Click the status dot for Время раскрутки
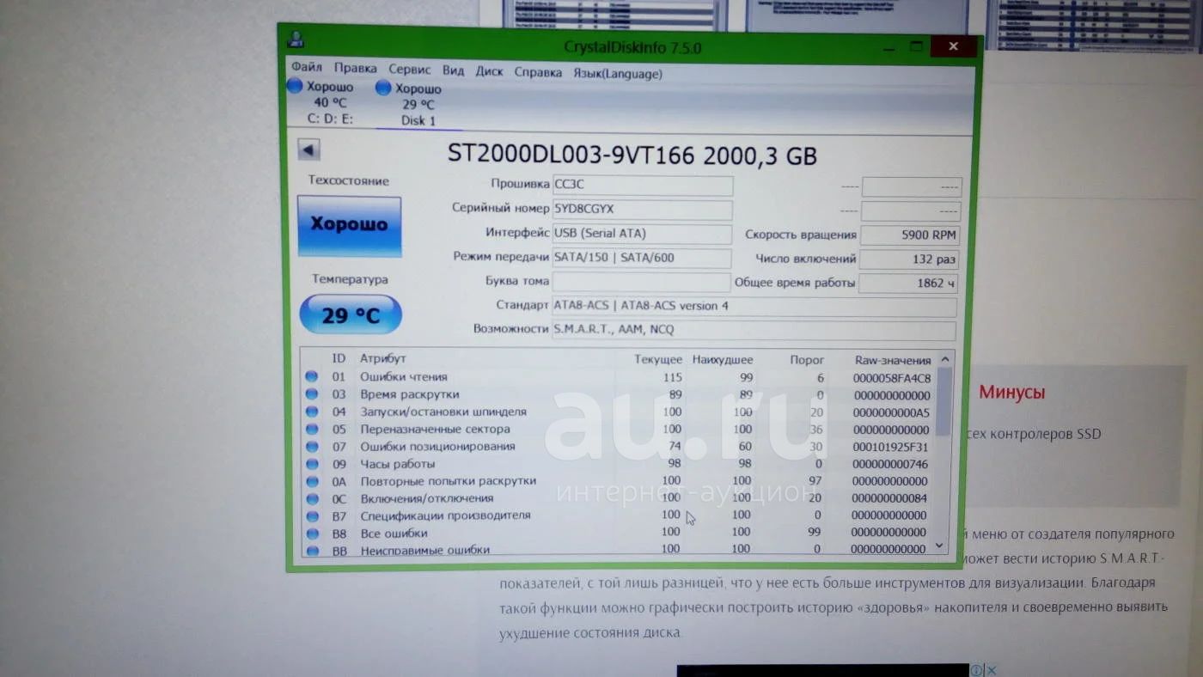This screenshot has height=677, width=1203. pyautogui.click(x=311, y=394)
